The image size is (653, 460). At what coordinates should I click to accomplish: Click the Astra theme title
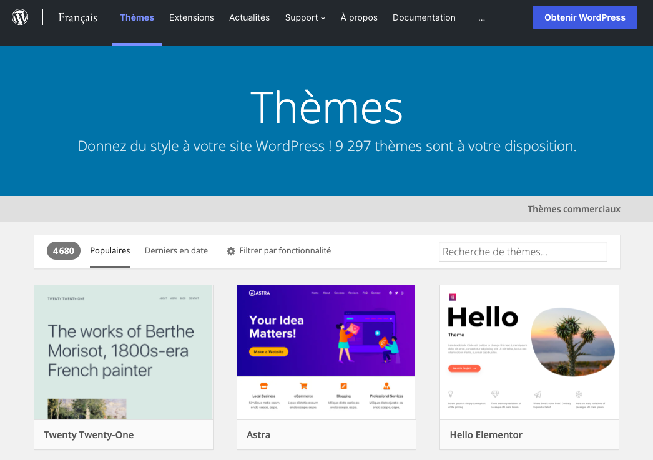(x=258, y=434)
